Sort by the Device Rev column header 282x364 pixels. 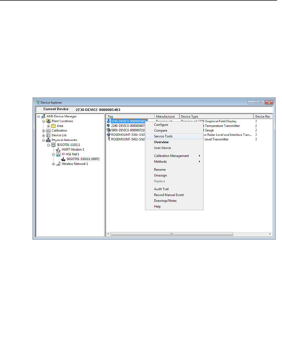tap(263, 116)
